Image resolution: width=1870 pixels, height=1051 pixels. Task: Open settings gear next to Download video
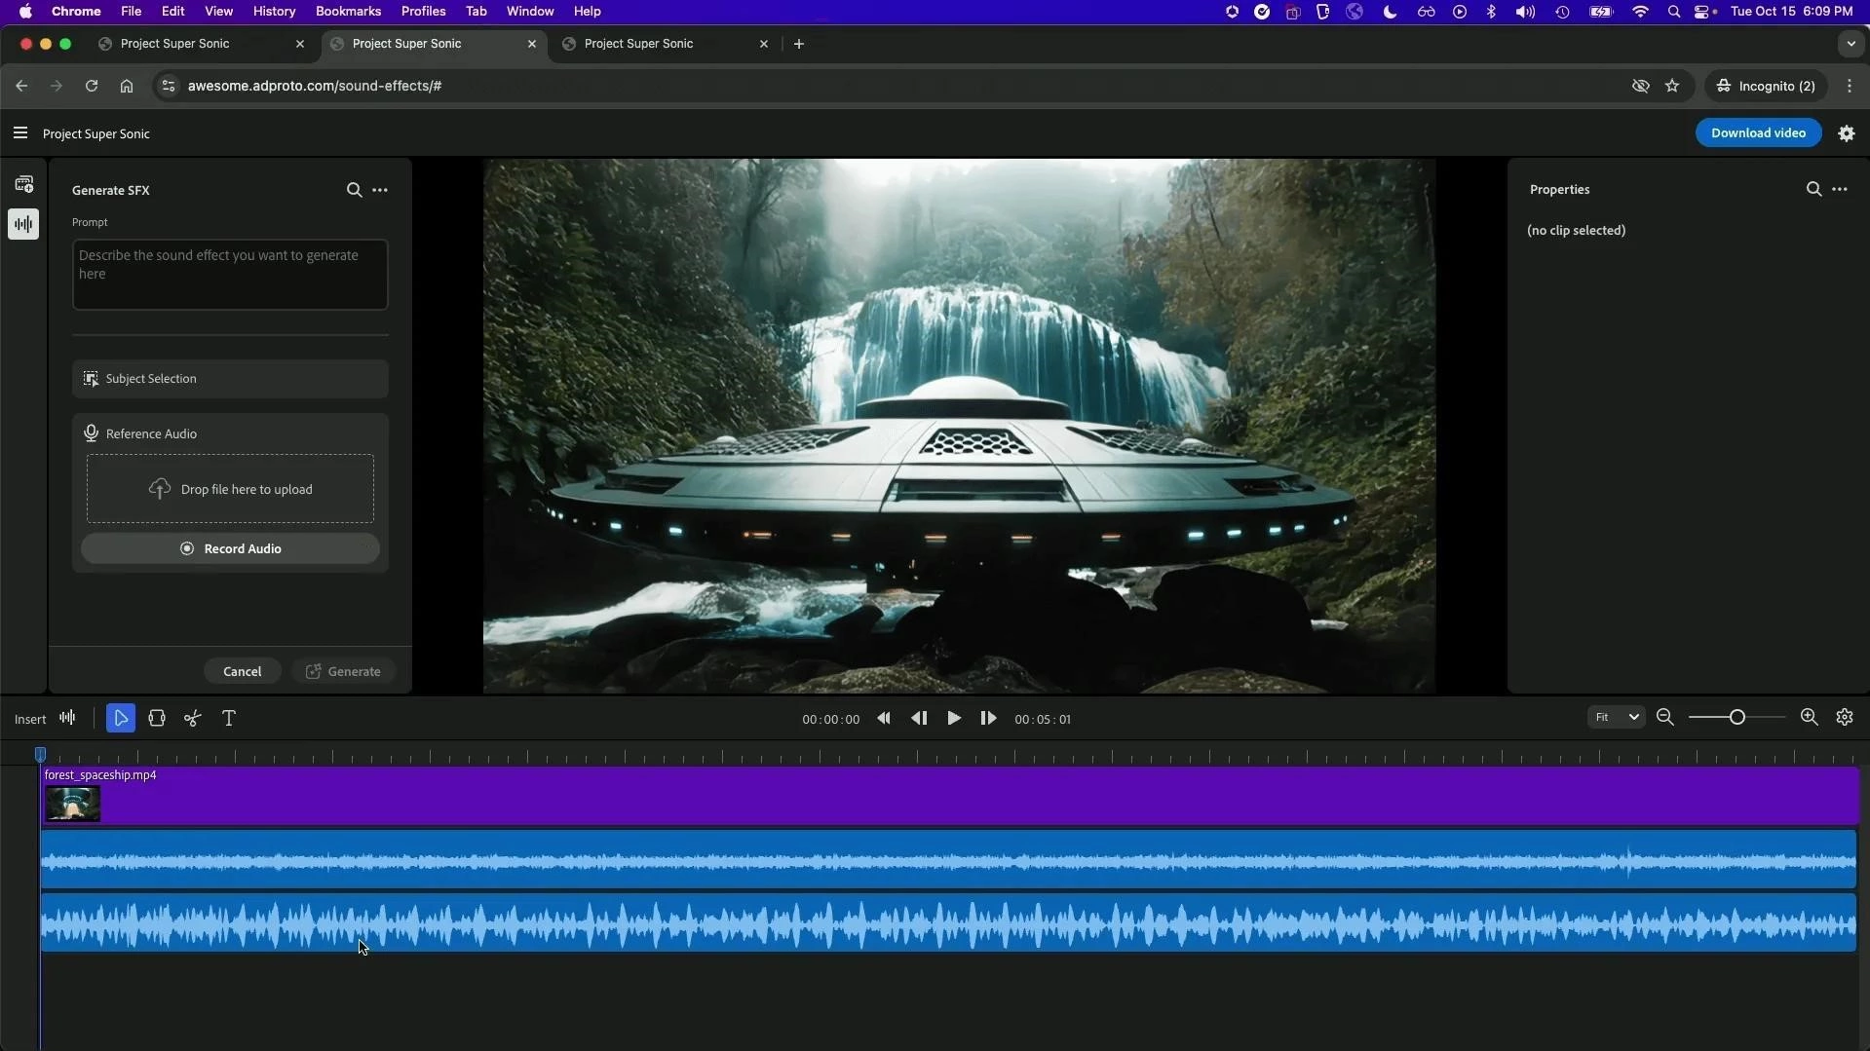[x=1847, y=133]
